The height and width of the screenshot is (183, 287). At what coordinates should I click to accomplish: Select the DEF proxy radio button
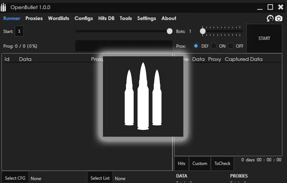tap(196, 46)
